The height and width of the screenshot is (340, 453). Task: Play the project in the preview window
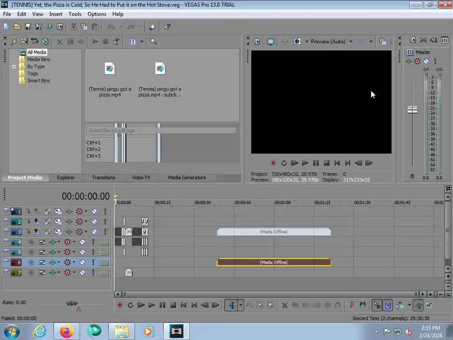click(305, 163)
